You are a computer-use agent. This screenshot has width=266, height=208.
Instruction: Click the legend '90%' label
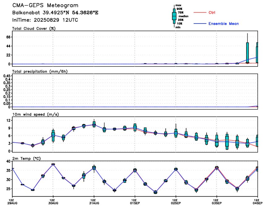coord(179,9)
